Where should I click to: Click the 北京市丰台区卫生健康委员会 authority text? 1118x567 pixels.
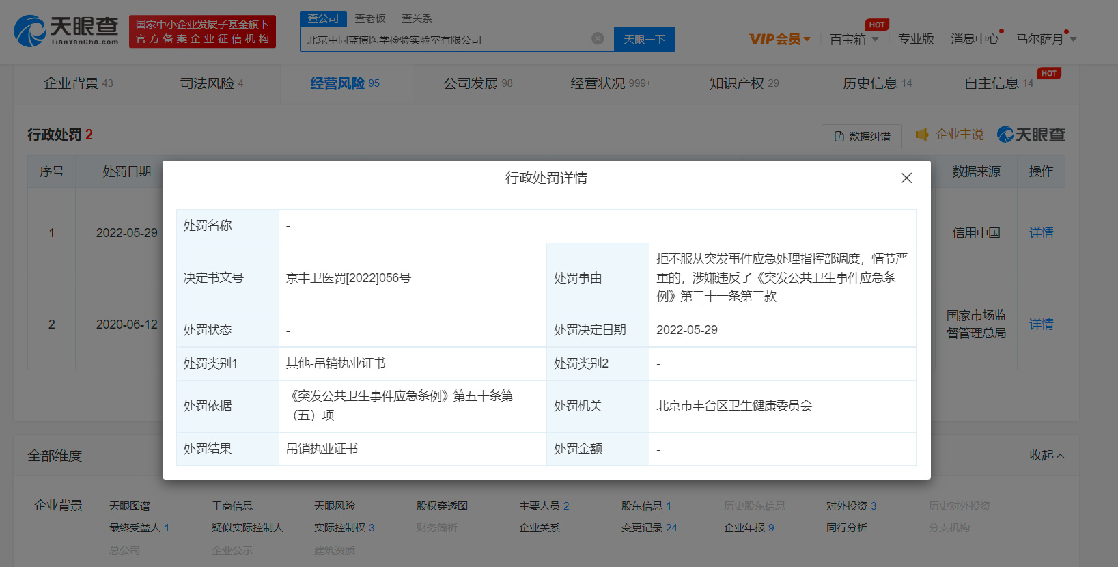point(734,406)
